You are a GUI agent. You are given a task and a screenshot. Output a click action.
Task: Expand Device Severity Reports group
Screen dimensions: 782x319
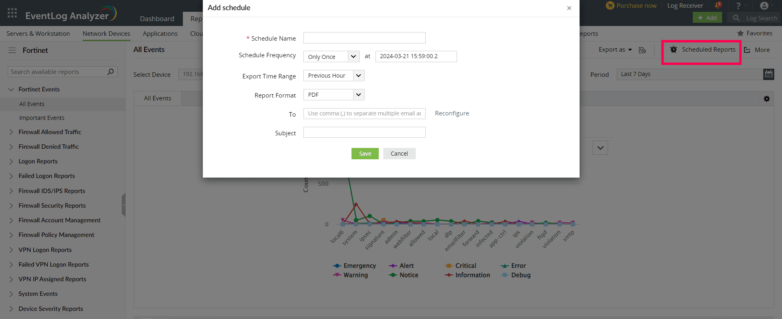click(11, 309)
